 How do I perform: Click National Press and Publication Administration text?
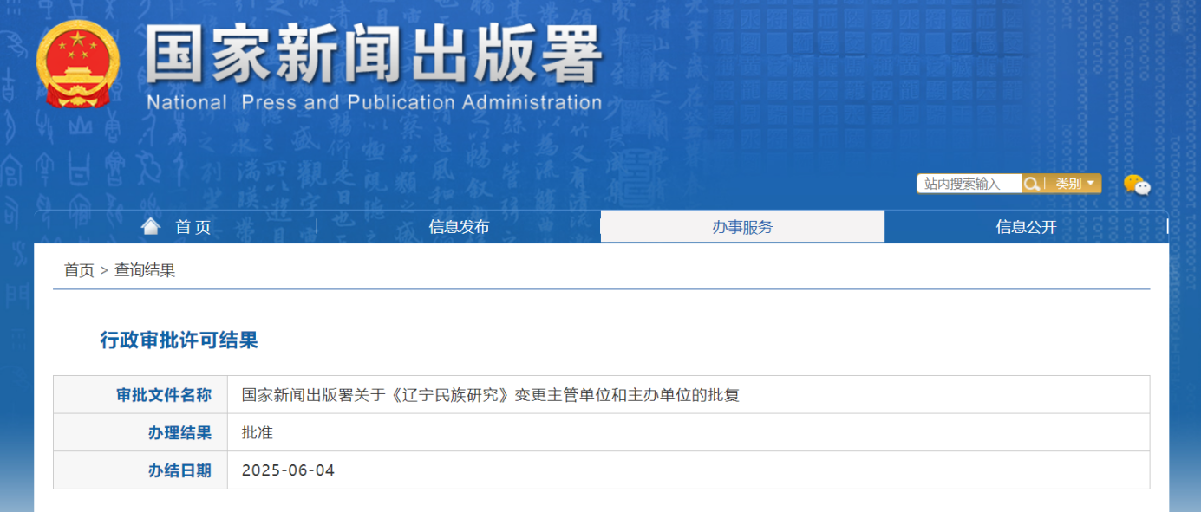click(x=374, y=103)
